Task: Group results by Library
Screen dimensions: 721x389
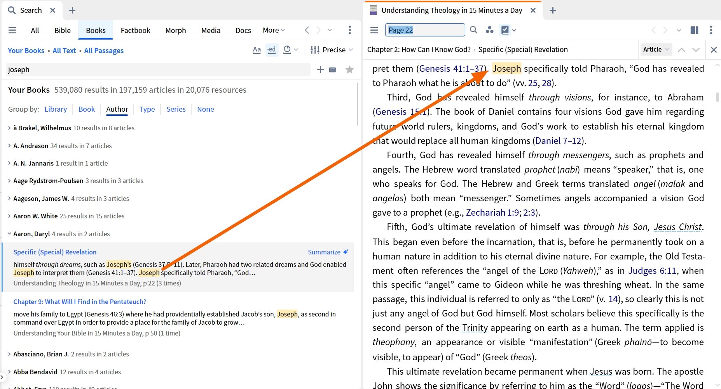Action: point(56,109)
